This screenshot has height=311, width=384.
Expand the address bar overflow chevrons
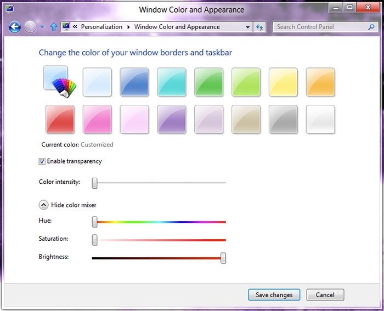tap(75, 26)
